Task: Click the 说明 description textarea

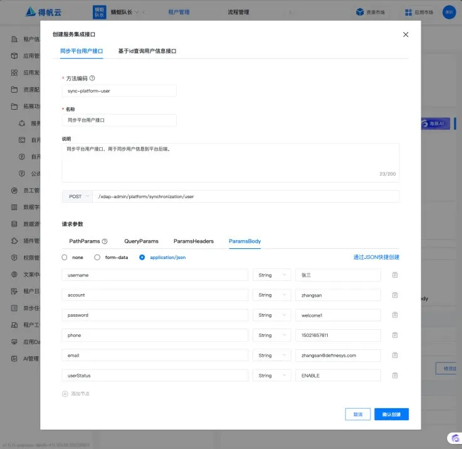Action: [x=231, y=163]
